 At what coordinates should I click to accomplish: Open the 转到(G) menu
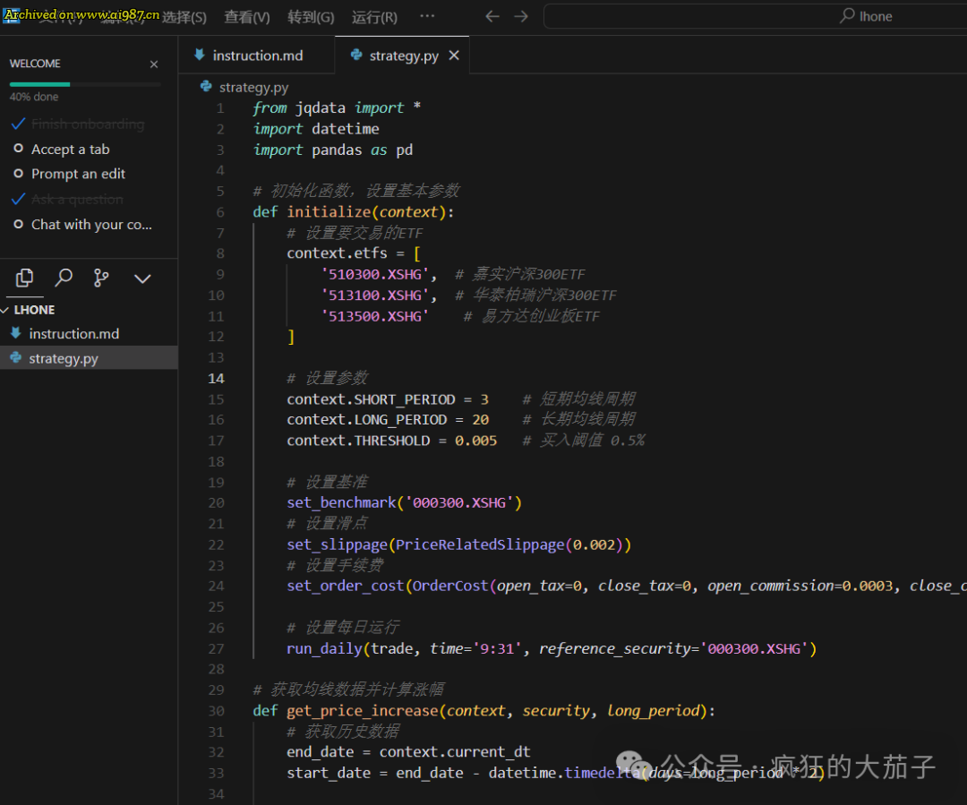[311, 17]
